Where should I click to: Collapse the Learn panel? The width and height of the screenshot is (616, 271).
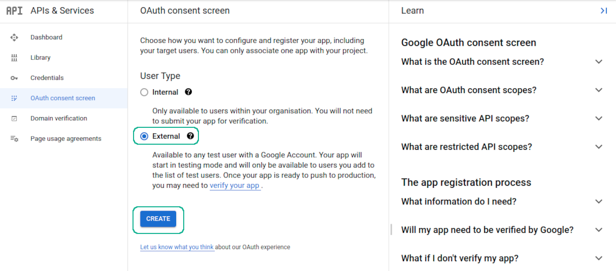[603, 11]
